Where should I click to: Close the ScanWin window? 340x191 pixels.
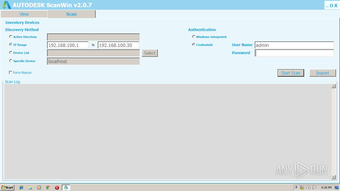(336, 6)
